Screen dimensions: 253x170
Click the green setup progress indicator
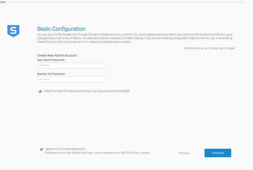[x=3, y=2]
